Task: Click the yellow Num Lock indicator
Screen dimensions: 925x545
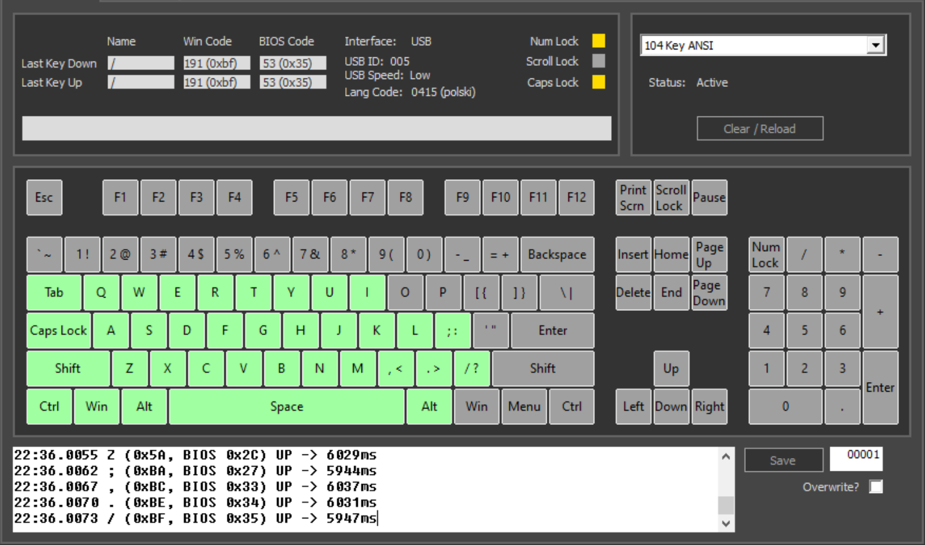Action: coord(599,41)
